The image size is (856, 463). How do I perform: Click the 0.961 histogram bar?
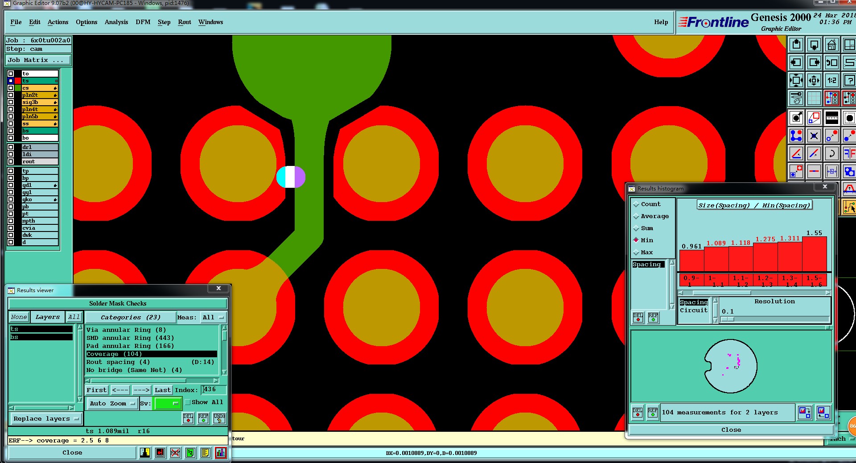691,261
